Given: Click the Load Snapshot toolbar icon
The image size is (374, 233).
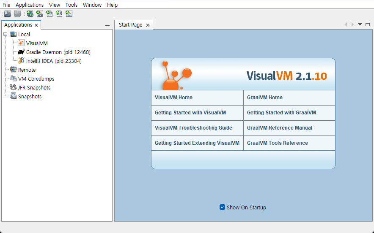Looking at the screenshot, I should [x=8, y=14].
